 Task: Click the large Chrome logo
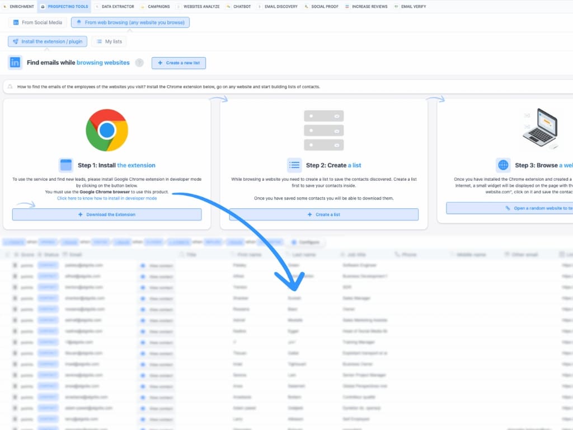pos(107,130)
